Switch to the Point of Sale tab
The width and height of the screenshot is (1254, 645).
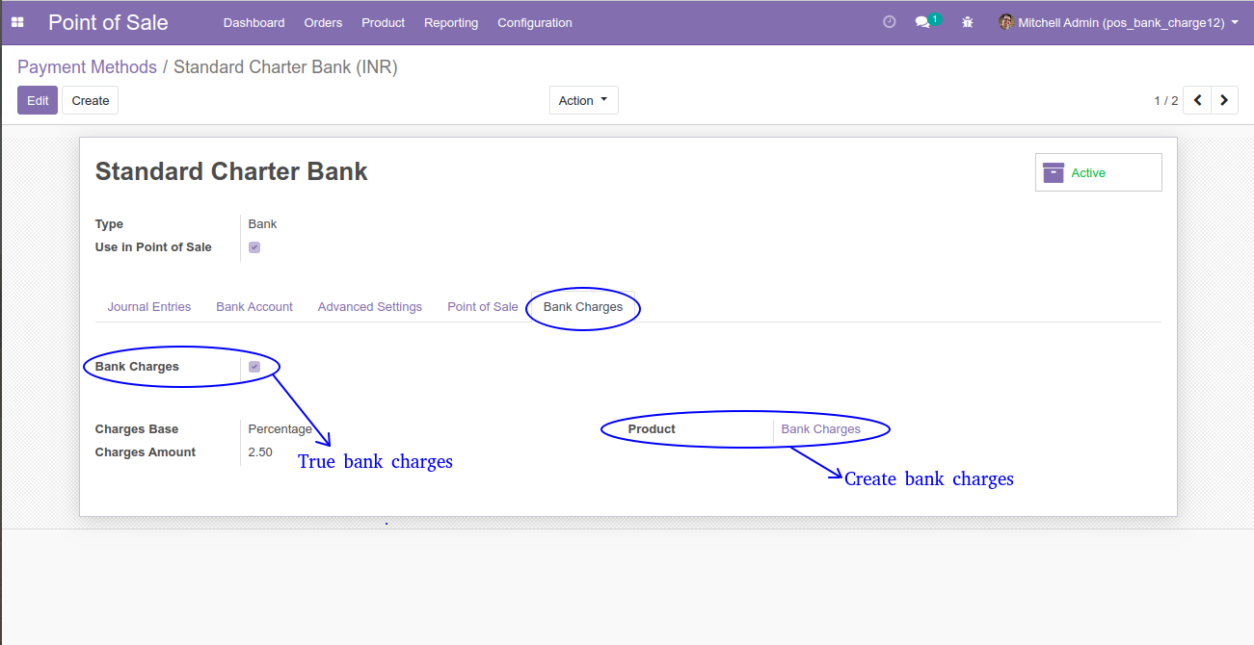(x=483, y=307)
